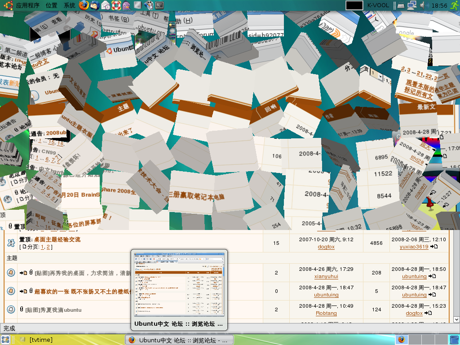460x345 pixels.
Task: Open the movie player launcher
Action: [x=148, y=5]
